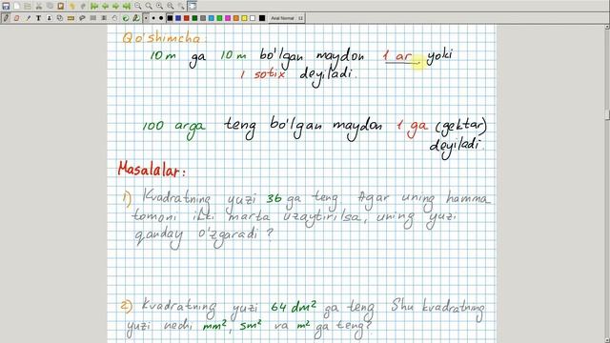Click the underlined '1 ar' text

(397, 57)
